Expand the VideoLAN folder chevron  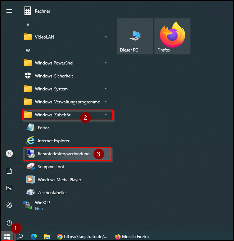(106, 37)
